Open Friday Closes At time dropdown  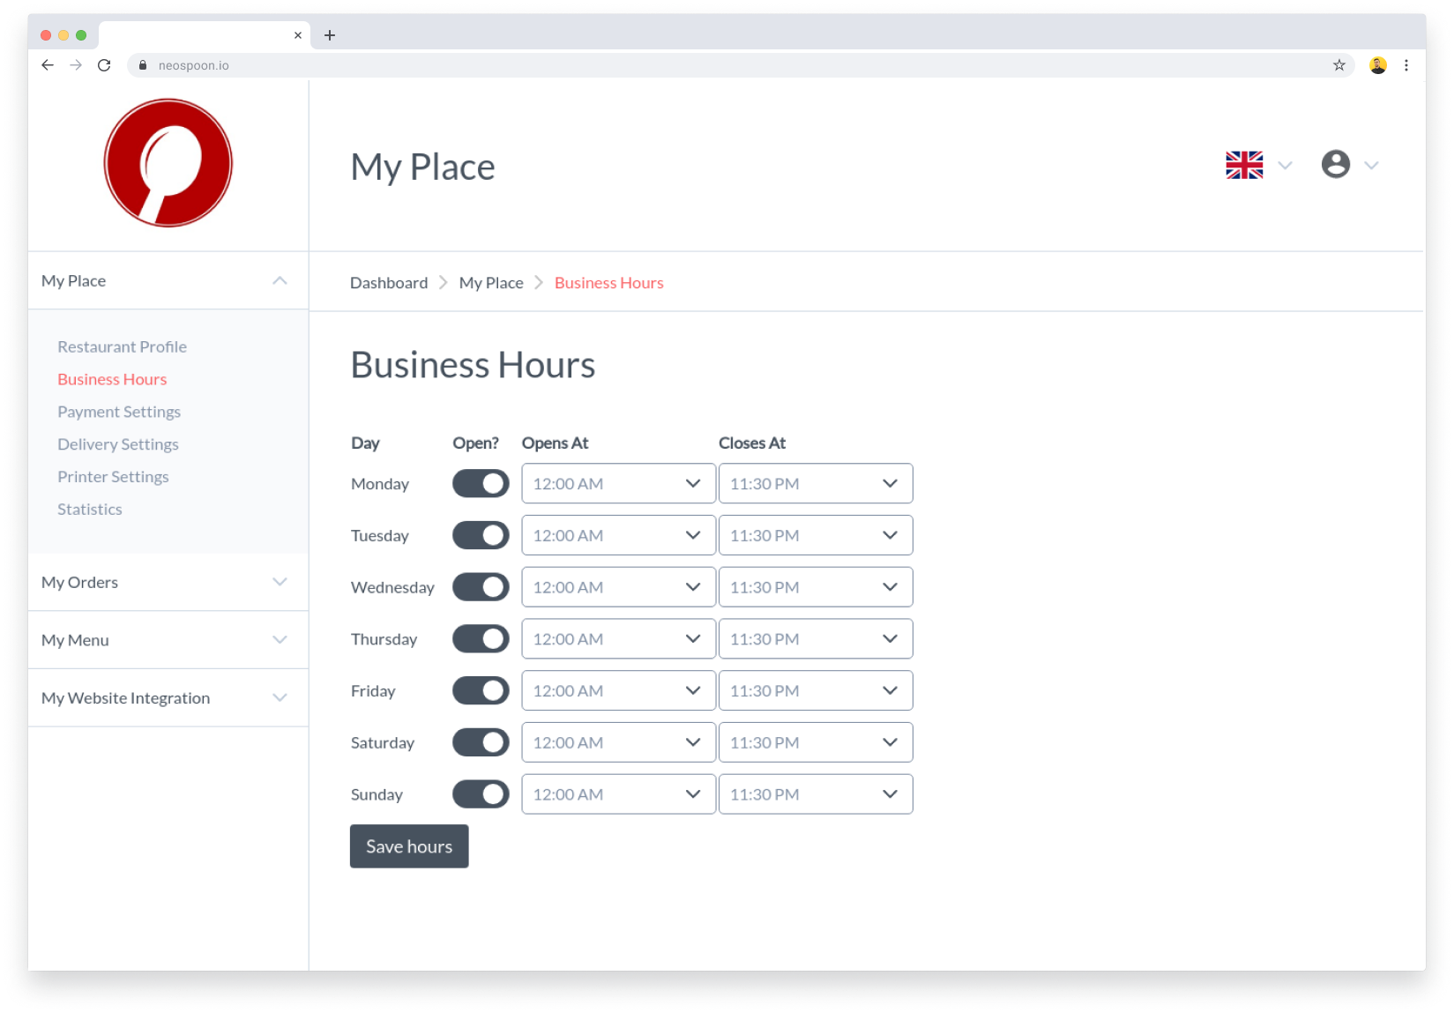(x=815, y=691)
